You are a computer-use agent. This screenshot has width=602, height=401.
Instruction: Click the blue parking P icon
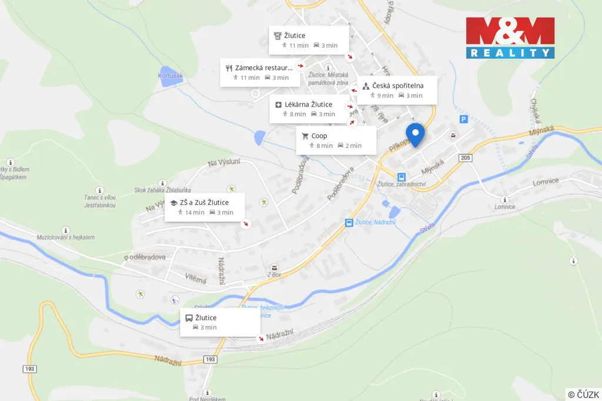click(x=464, y=119)
